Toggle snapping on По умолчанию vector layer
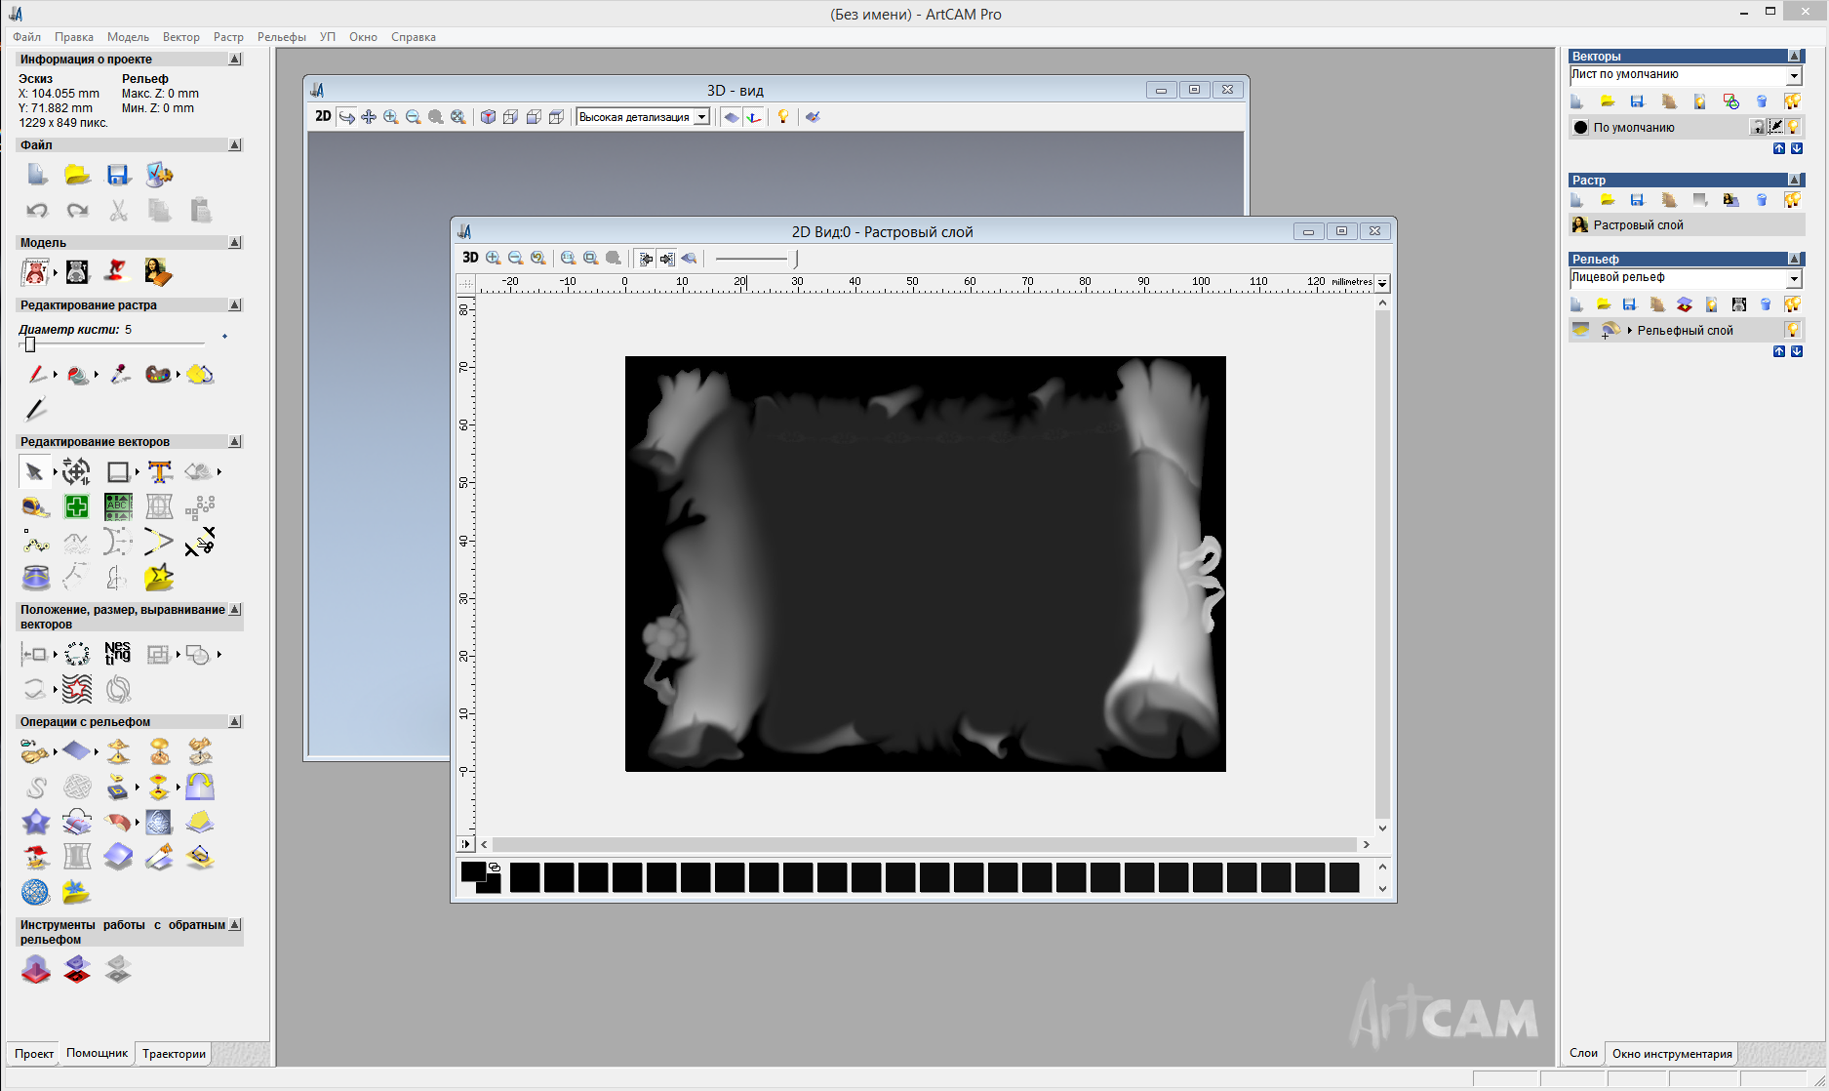This screenshot has height=1091, width=1829. pos(1775,127)
